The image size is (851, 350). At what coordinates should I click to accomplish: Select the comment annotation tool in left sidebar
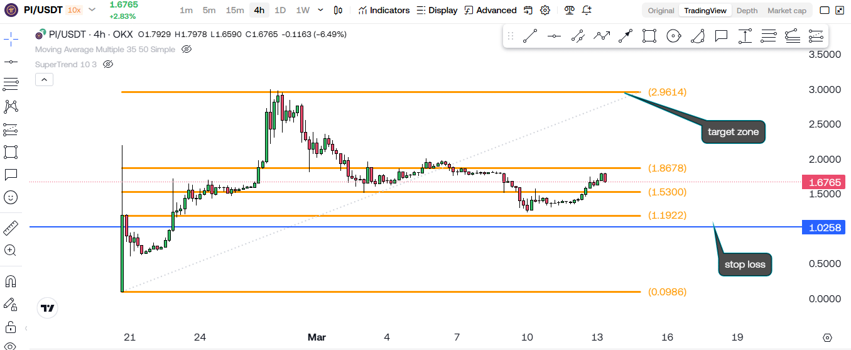11,174
